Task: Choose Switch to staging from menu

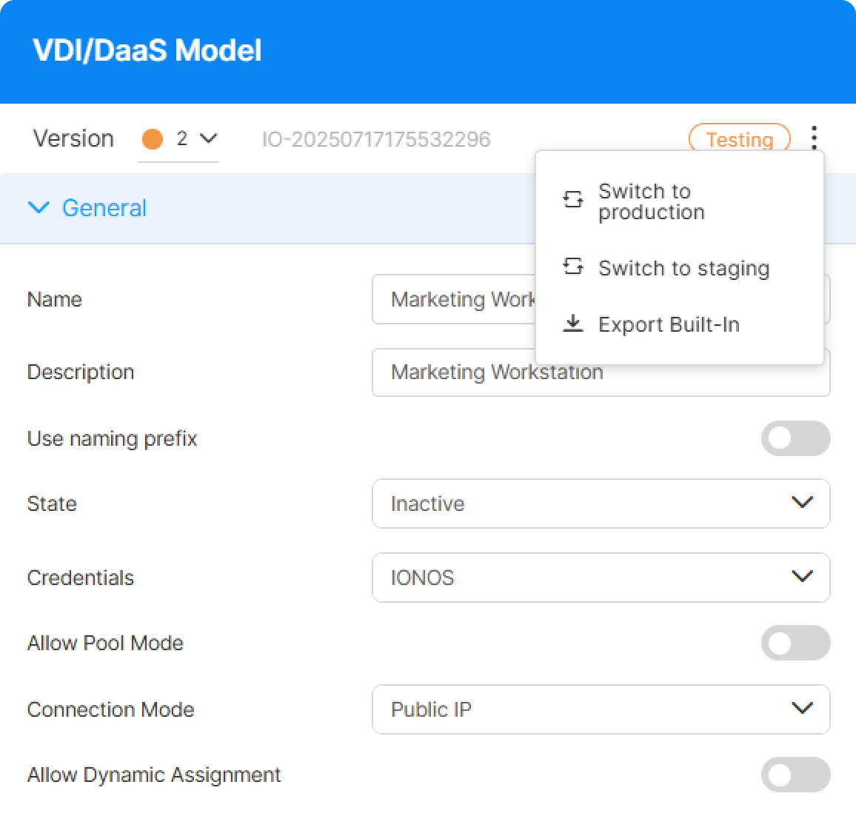Action: pyautogui.click(x=683, y=268)
